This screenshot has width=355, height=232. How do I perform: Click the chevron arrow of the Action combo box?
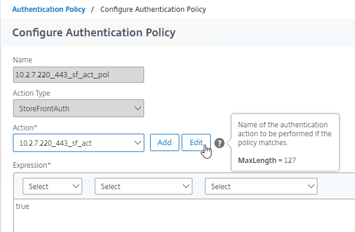click(x=138, y=143)
